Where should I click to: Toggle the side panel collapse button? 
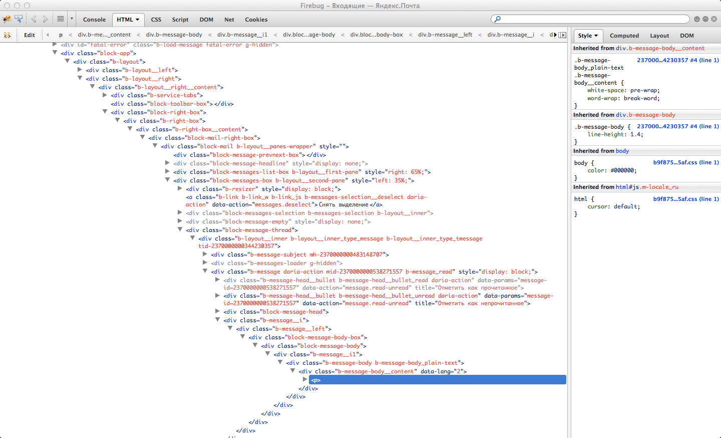click(562, 35)
